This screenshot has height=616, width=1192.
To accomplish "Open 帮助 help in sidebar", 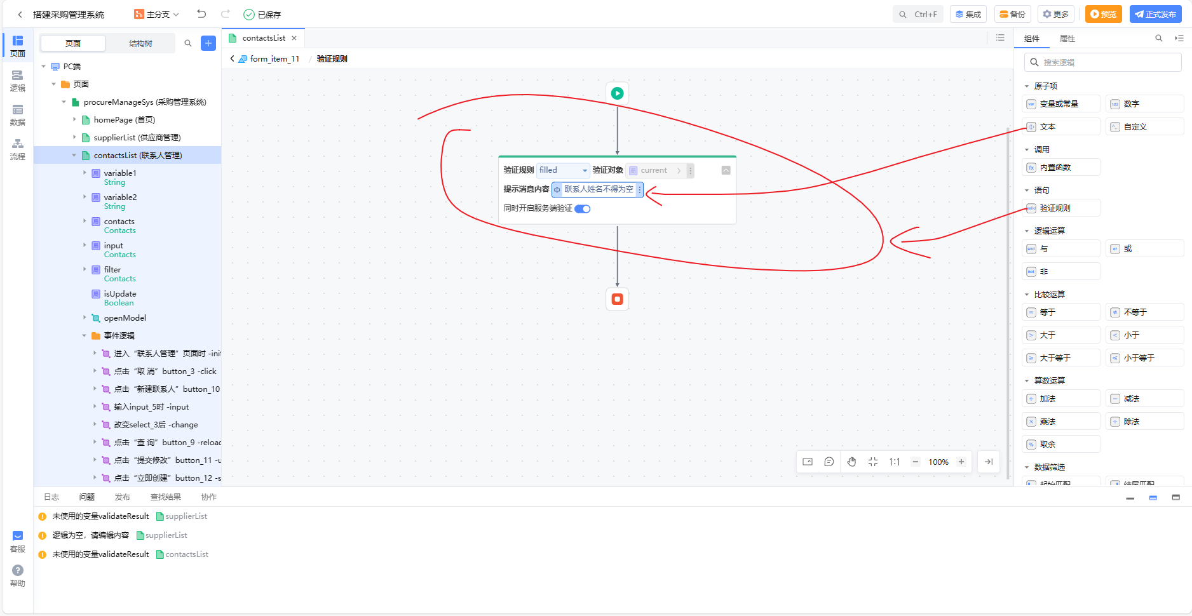I will coord(18,576).
